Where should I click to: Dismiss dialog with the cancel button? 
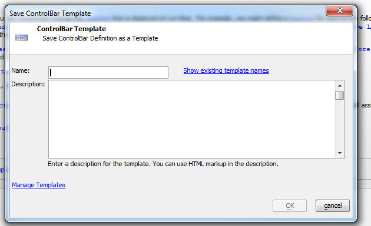[x=333, y=205]
